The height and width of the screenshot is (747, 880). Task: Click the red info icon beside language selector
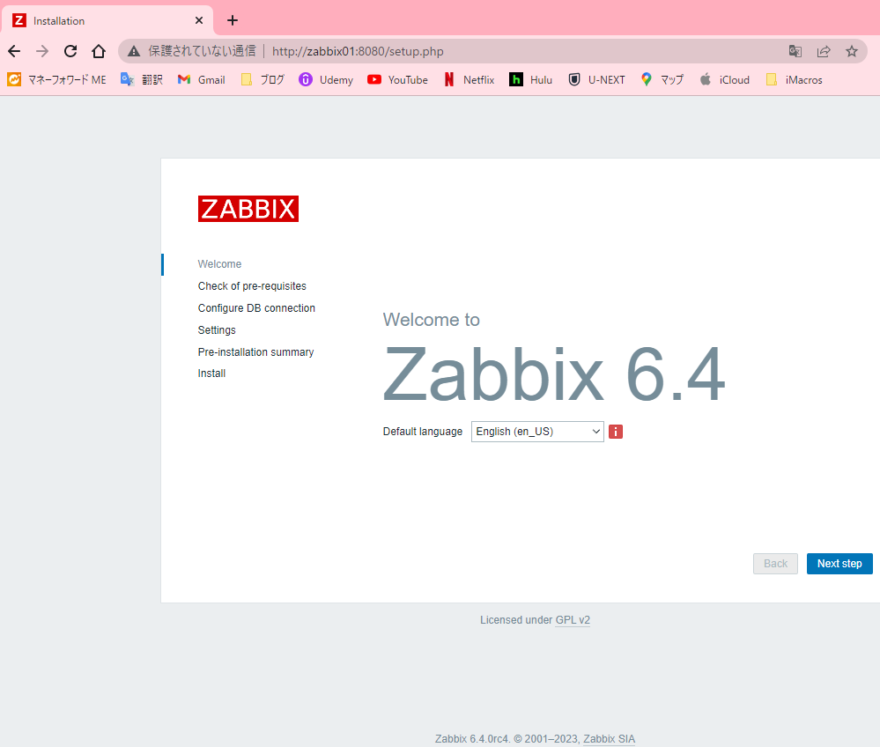click(615, 432)
